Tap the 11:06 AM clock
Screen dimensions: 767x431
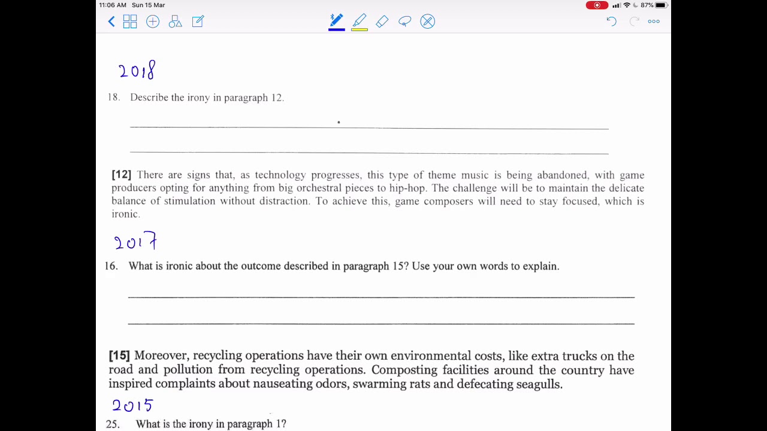click(x=113, y=5)
